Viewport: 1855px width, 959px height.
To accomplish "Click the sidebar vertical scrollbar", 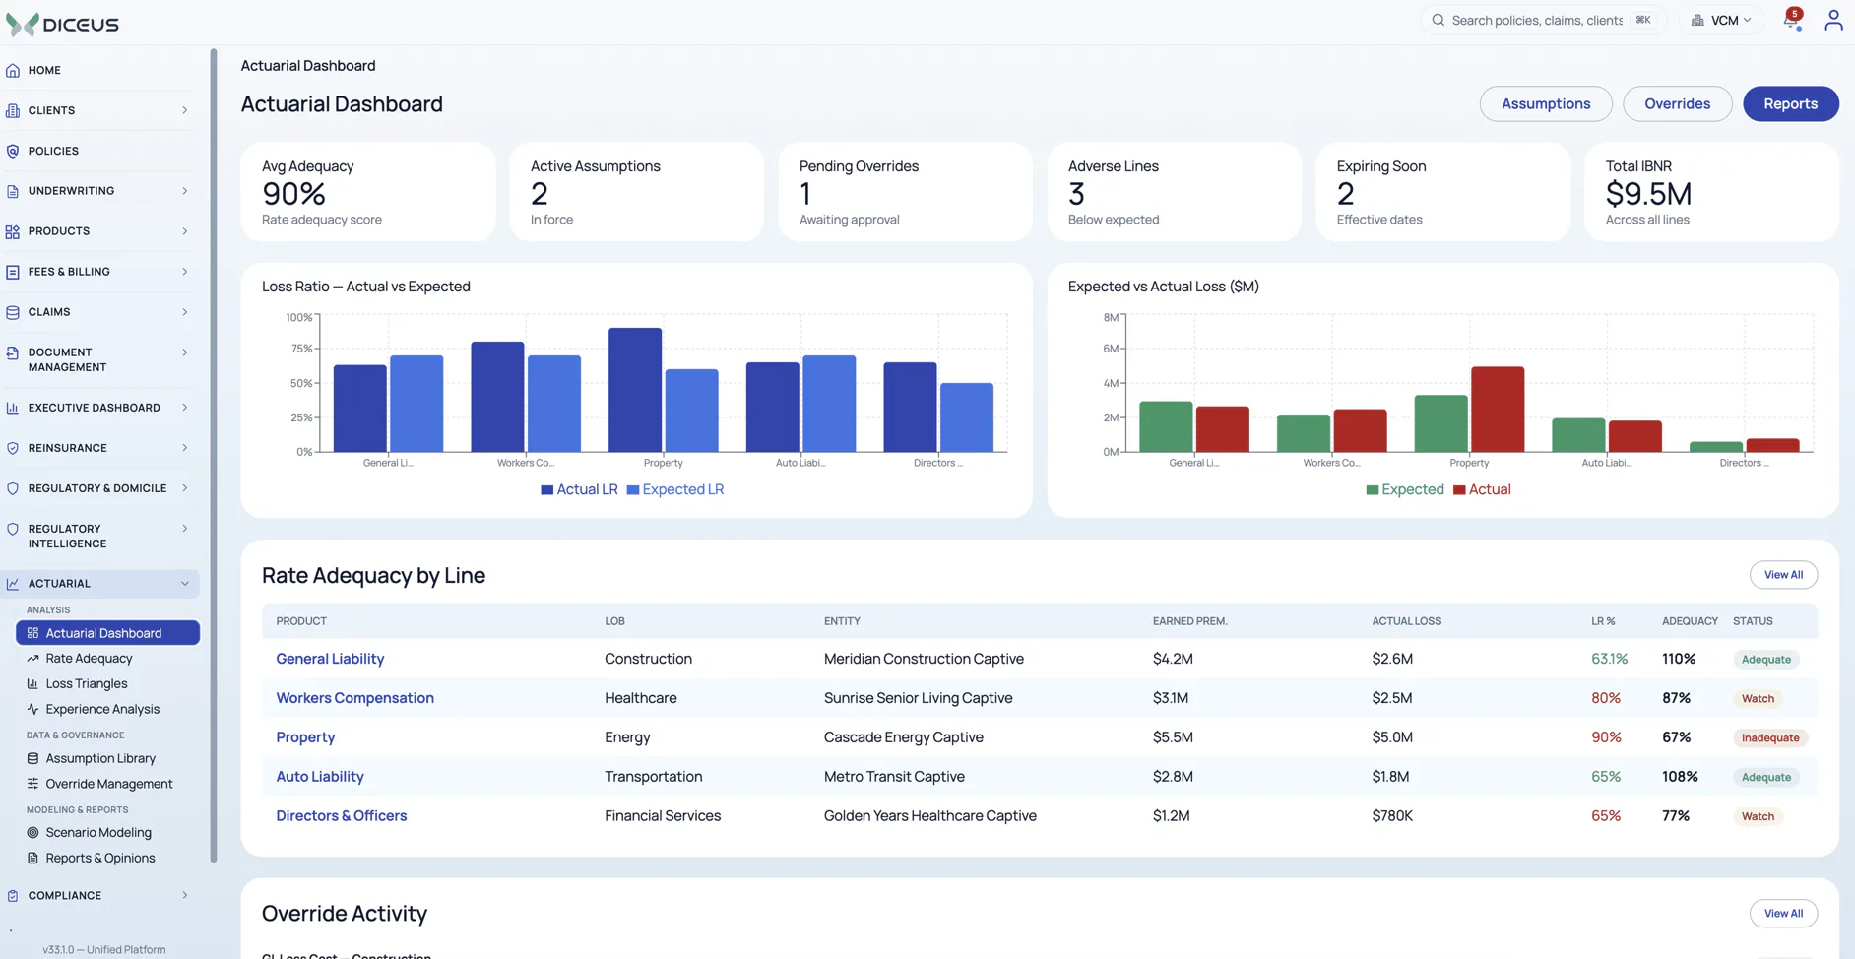I will [x=214, y=456].
